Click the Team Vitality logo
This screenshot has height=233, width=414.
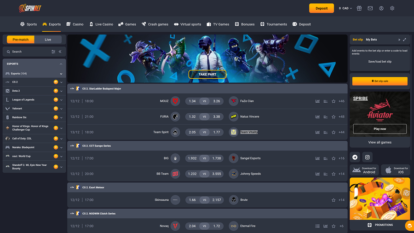[233, 132]
